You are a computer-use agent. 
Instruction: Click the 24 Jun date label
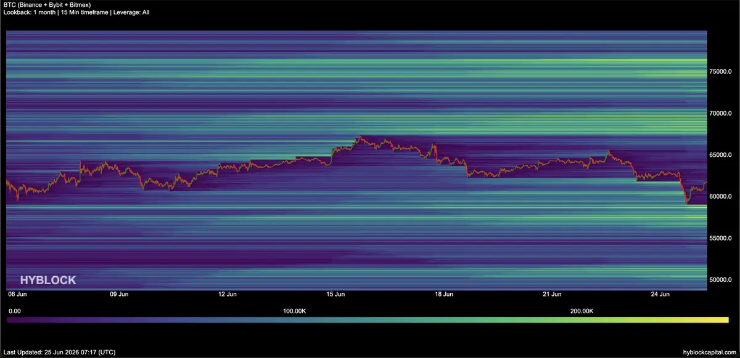click(x=660, y=295)
